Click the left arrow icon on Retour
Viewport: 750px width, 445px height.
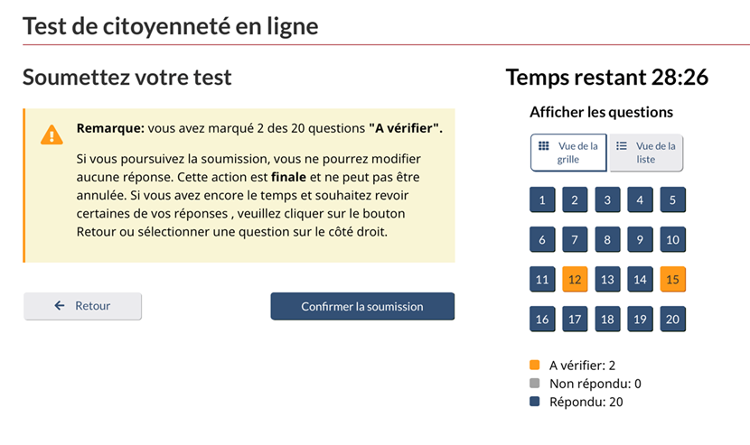coord(60,306)
